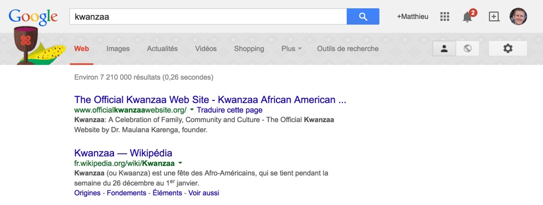The height and width of the screenshot is (205, 543).
Task: Open the Kwanzaa — Wikipédia result
Action: [x=123, y=153]
